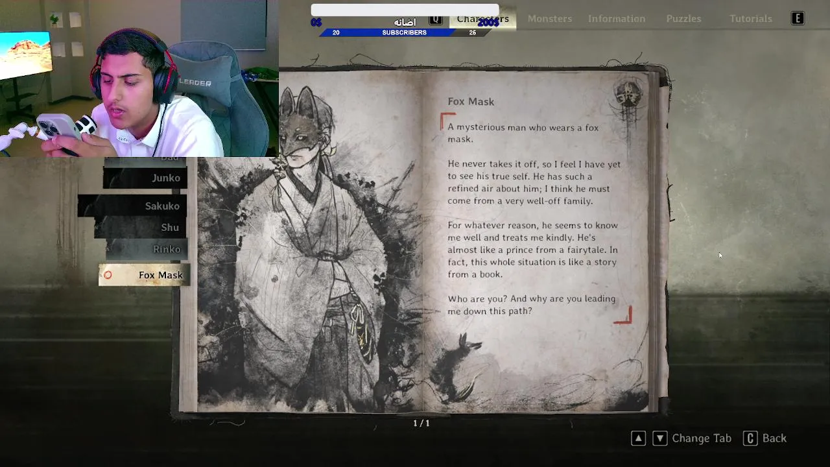This screenshot has height=467, width=830.
Task: Click the text 'Who are you? And why are you leading'
Action: [532, 299]
